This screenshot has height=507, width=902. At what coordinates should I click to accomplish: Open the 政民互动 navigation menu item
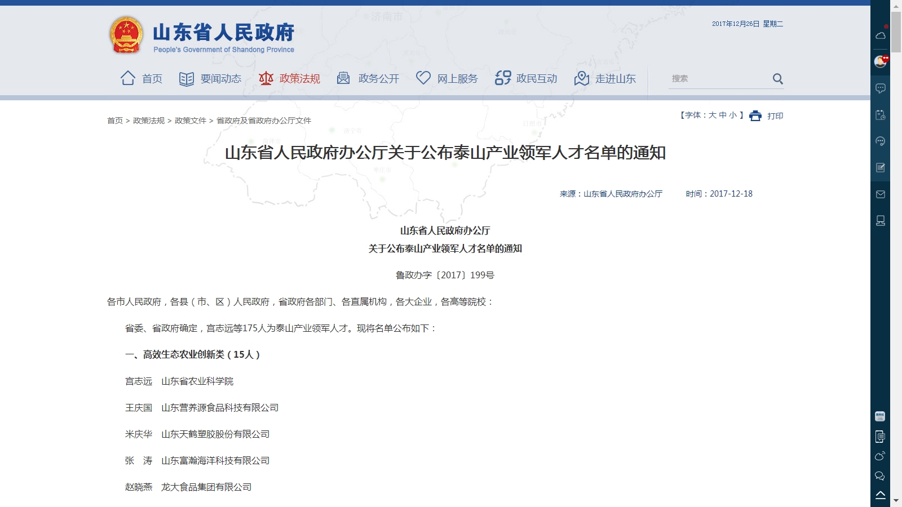[537, 79]
